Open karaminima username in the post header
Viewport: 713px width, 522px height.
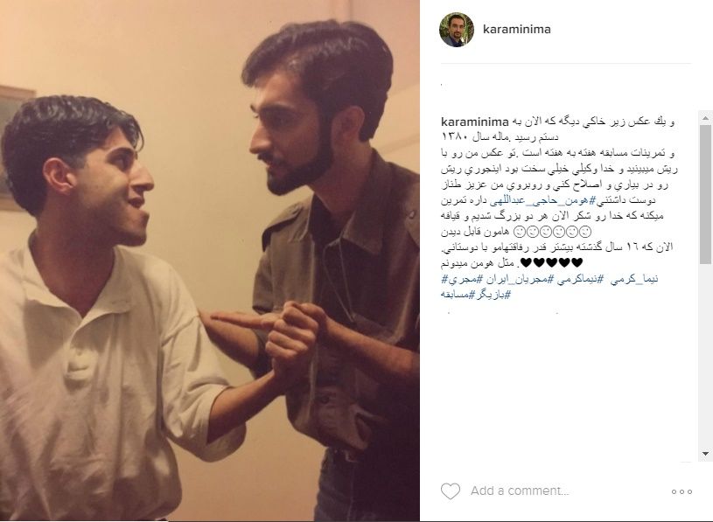[516, 29]
